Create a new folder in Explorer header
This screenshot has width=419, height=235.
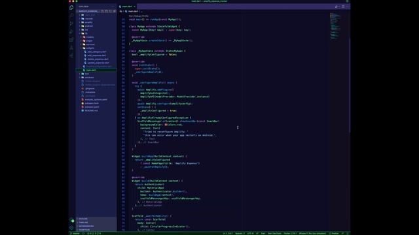[106, 11]
